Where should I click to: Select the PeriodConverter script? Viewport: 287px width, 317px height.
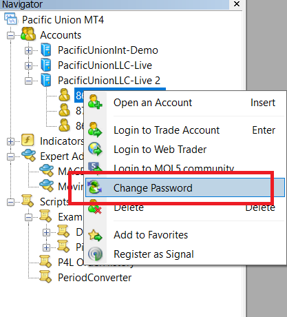[x=94, y=278]
